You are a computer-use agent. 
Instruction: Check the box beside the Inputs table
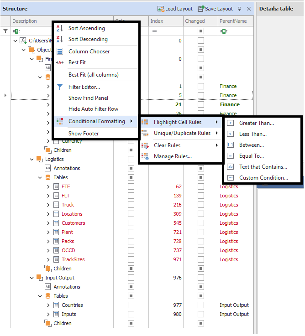point(131,314)
